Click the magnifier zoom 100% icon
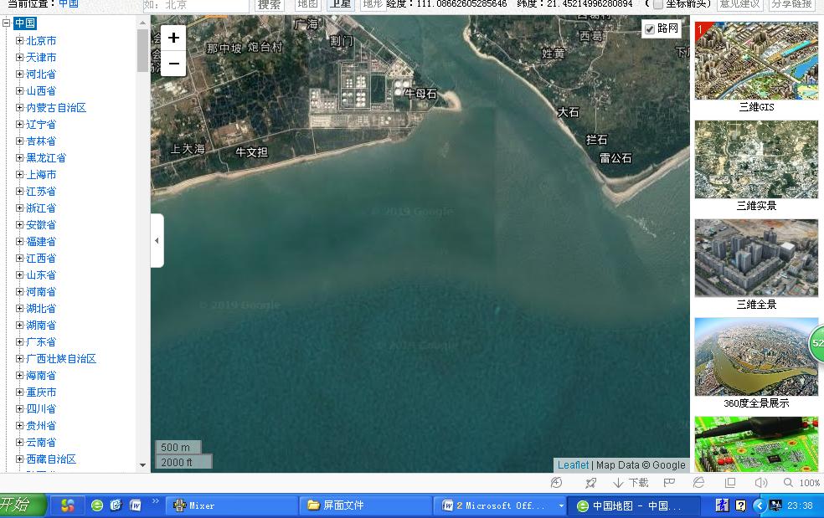Image resolution: width=824 pixels, height=518 pixels. (x=788, y=483)
